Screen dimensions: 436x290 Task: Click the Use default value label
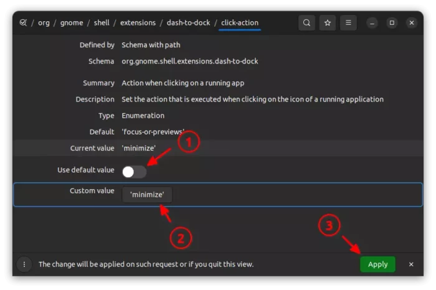pos(86,170)
